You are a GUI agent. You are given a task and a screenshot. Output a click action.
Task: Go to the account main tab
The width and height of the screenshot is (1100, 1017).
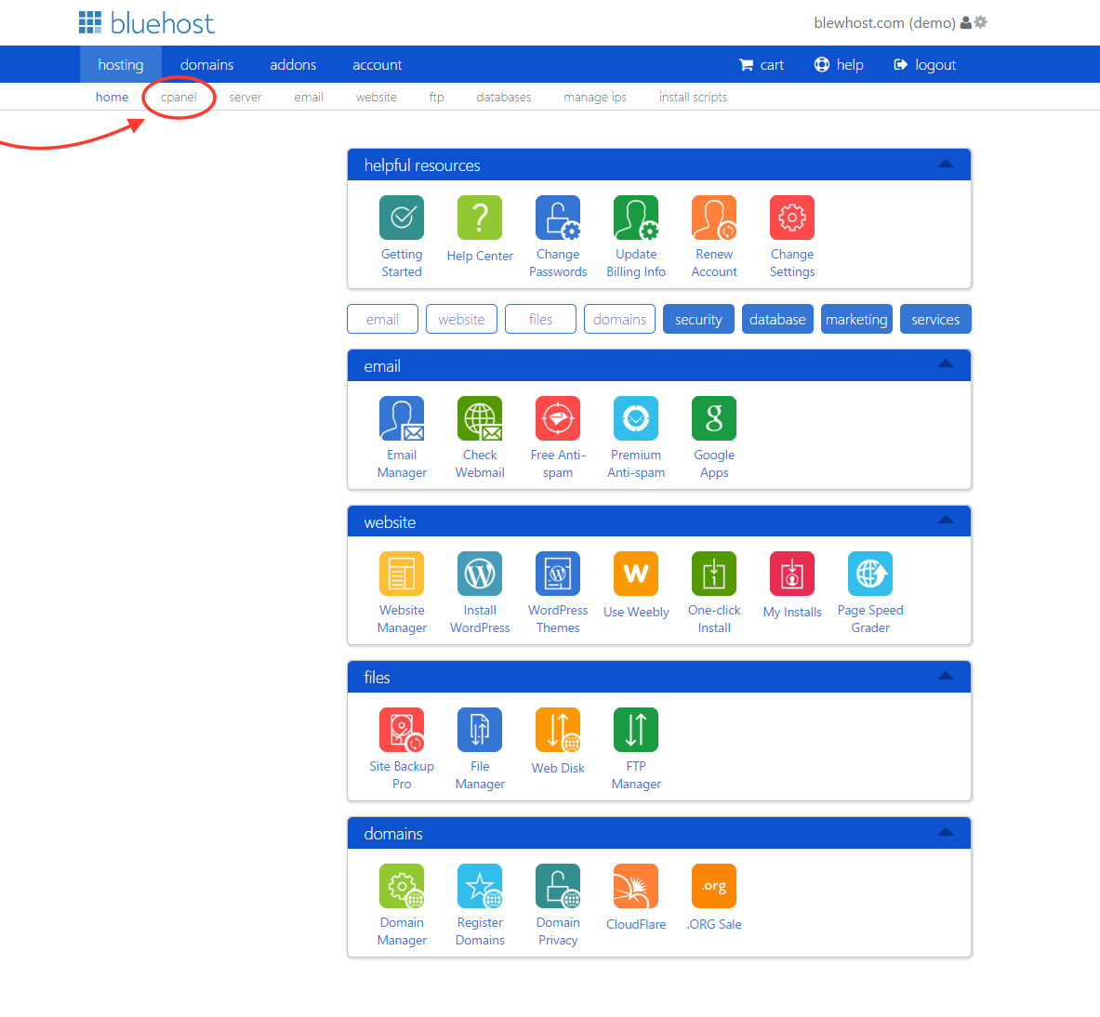(378, 64)
